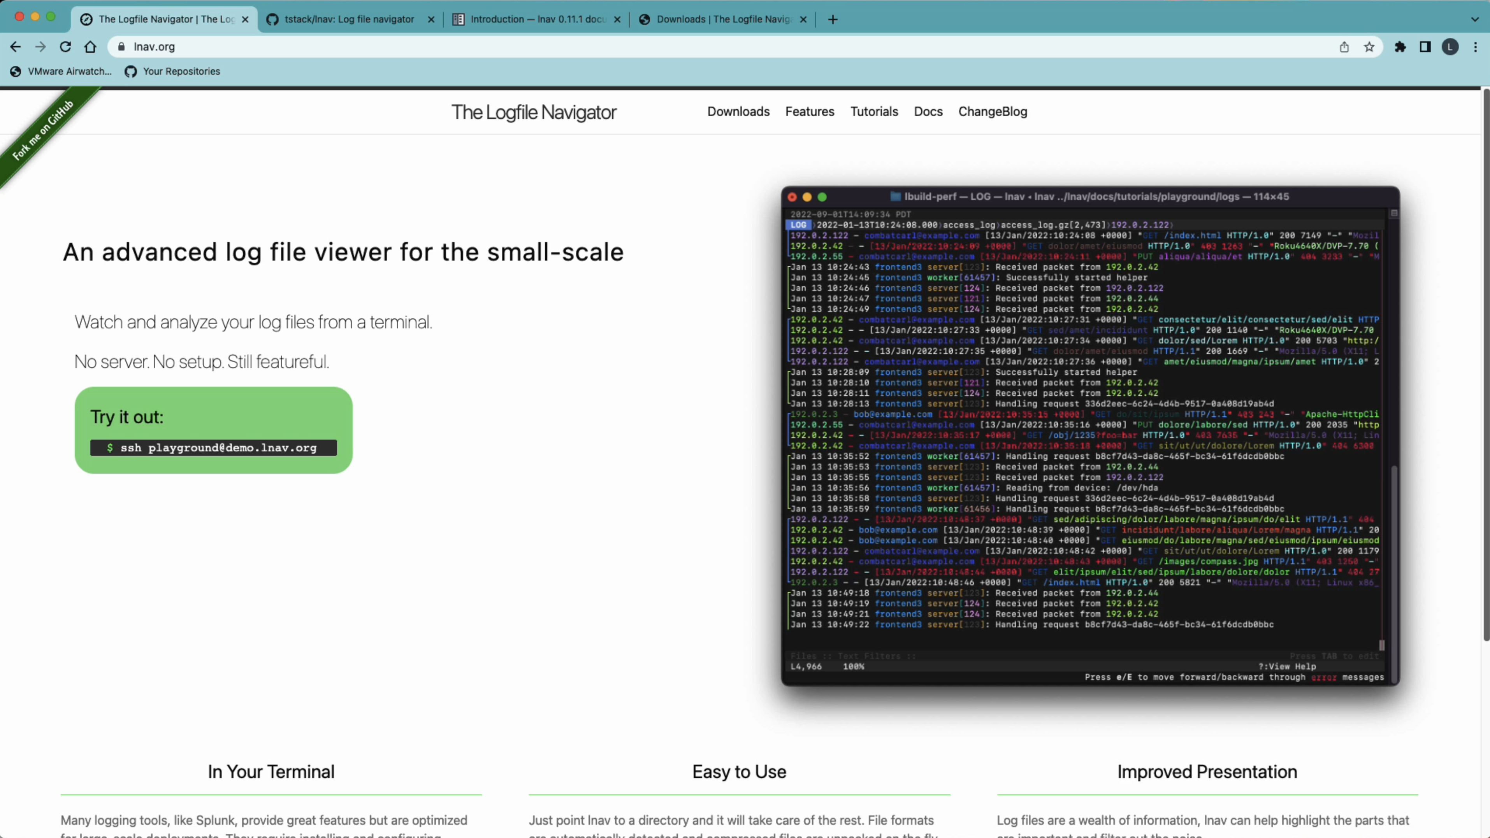The image size is (1490, 838).
Task: Click the In Your Terminal heading
Action: tap(271, 771)
